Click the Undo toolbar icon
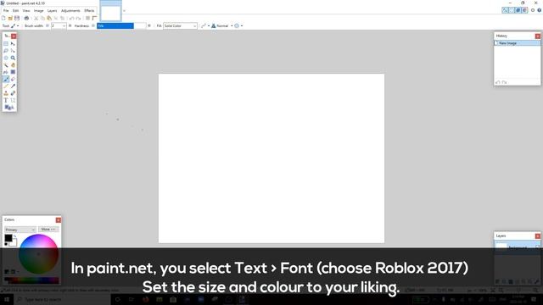 coord(71,18)
